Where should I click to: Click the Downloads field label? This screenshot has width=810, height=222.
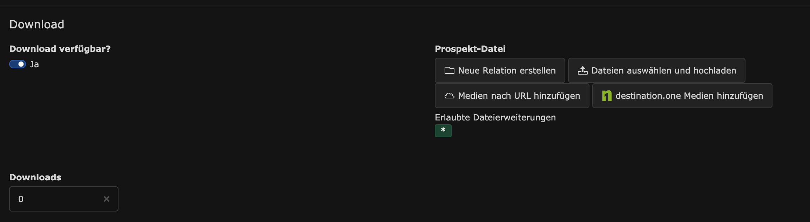tap(35, 177)
